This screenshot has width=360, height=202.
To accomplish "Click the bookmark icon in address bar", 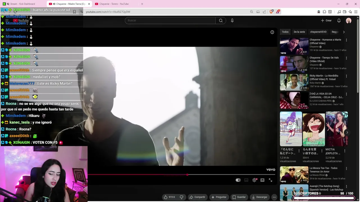I will coord(74,12).
